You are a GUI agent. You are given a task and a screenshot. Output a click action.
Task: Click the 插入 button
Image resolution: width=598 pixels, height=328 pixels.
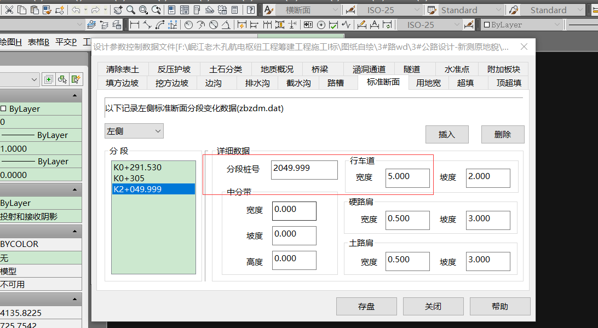pos(447,134)
